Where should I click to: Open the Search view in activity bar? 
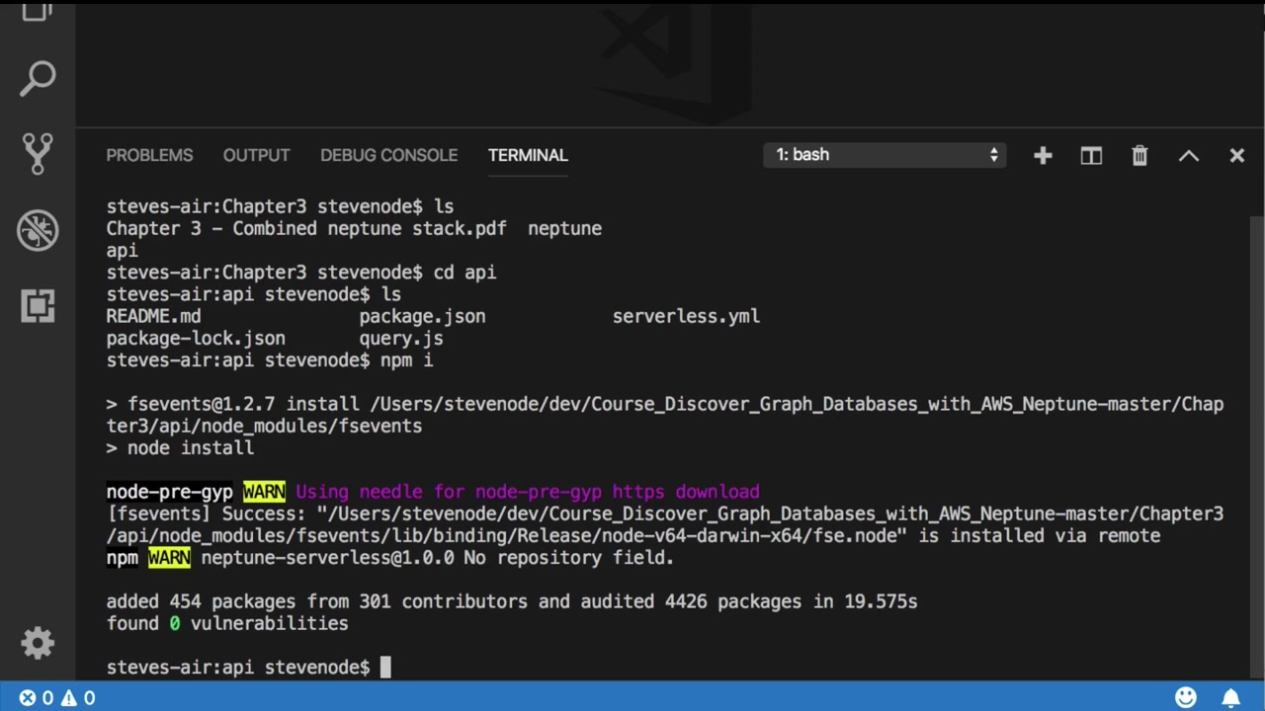coord(38,79)
